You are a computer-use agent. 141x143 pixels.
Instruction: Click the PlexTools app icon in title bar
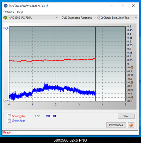pyautogui.click(x=6, y=6)
